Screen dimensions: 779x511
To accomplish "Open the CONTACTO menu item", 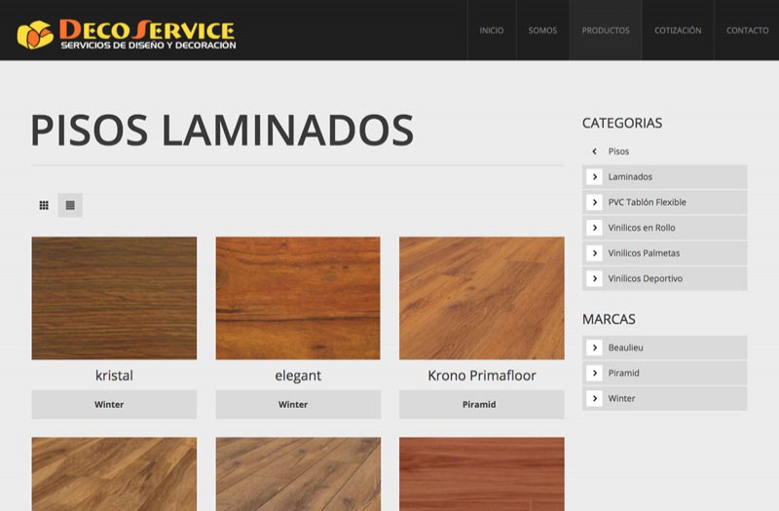I will (x=747, y=30).
